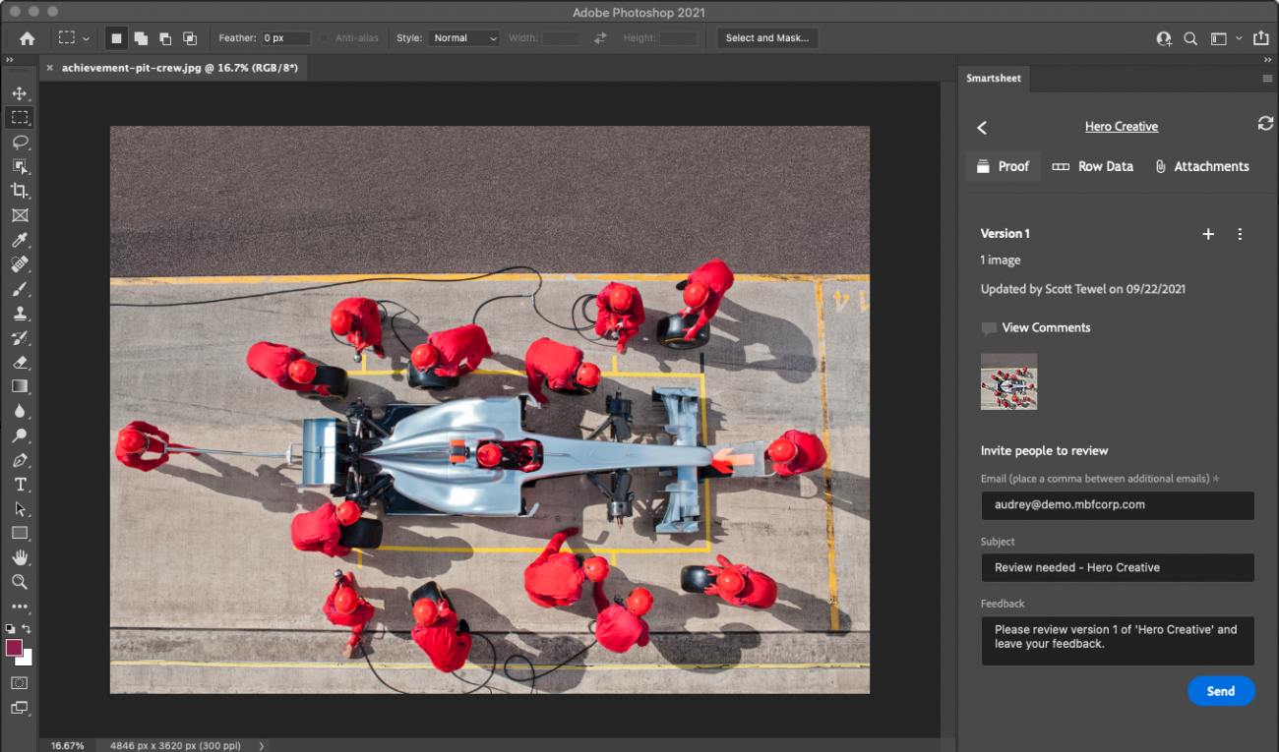Click the Zoom tool magnifier
Image resolution: width=1279 pixels, height=752 pixels.
[20, 582]
